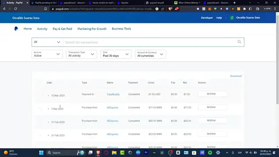Viewport: 279px width, 157px height.
Task: Toggle the browser sidebar panel icon
Action: click(250, 9)
